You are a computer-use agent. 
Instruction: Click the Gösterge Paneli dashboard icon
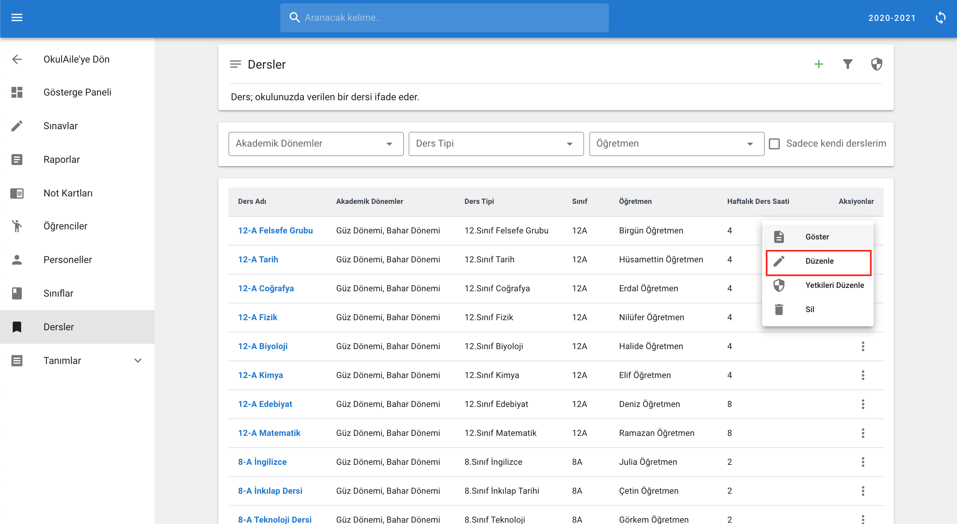(x=17, y=92)
